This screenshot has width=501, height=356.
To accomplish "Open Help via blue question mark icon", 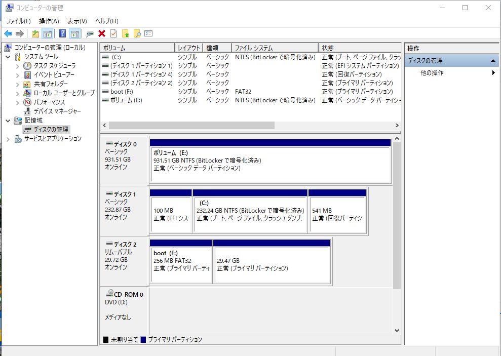I will [x=62, y=34].
